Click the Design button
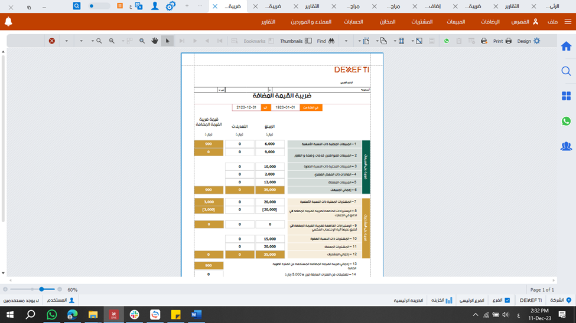This screenshot has width=576, height=323. coord(529,41)
